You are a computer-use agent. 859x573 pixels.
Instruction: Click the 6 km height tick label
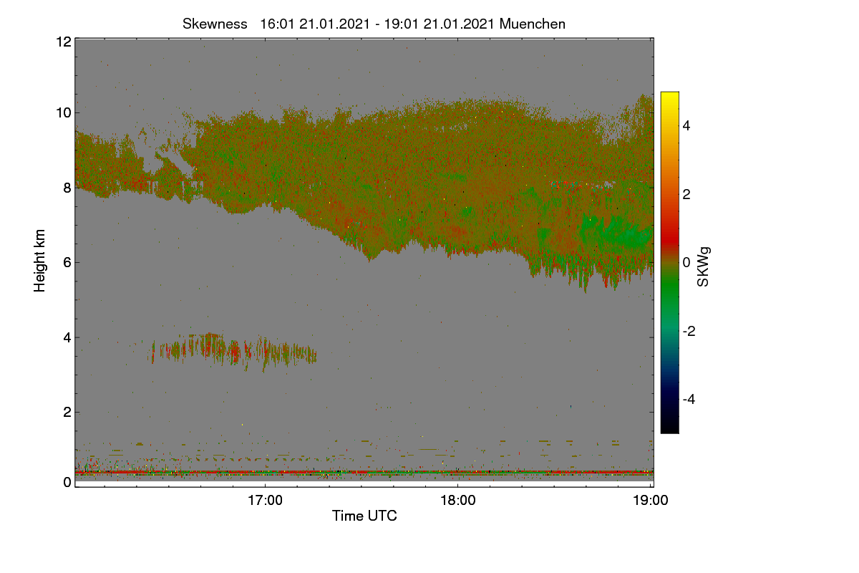pyautogui.click(x=67, y=262)
